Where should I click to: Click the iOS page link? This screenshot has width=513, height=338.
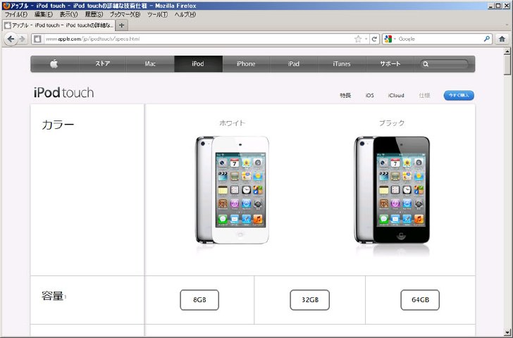370,96
